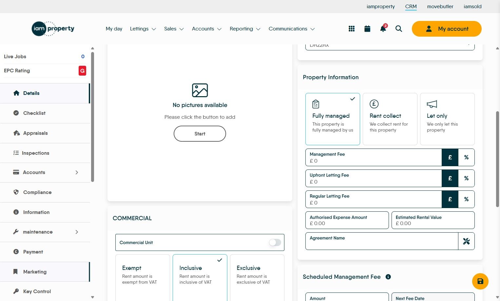Open My account

[447, 29]
